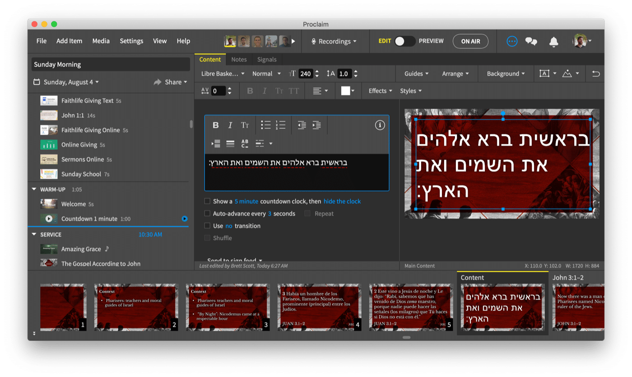Collapse the WARM-UP section
Image resolution: width=632 pixels, height=377 pixels.
34,189
